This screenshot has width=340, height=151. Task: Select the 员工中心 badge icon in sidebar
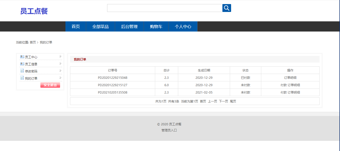(22, 56)
